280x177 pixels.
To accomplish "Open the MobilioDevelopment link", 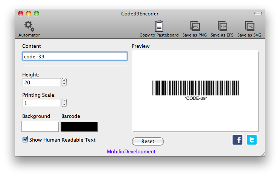I will 131,151.
